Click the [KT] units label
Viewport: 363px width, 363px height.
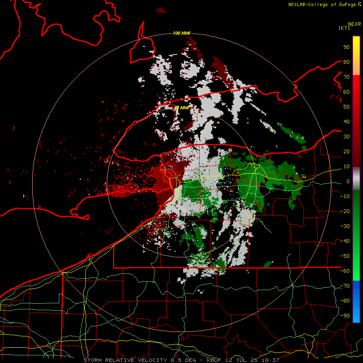click(x=344, y=28)
